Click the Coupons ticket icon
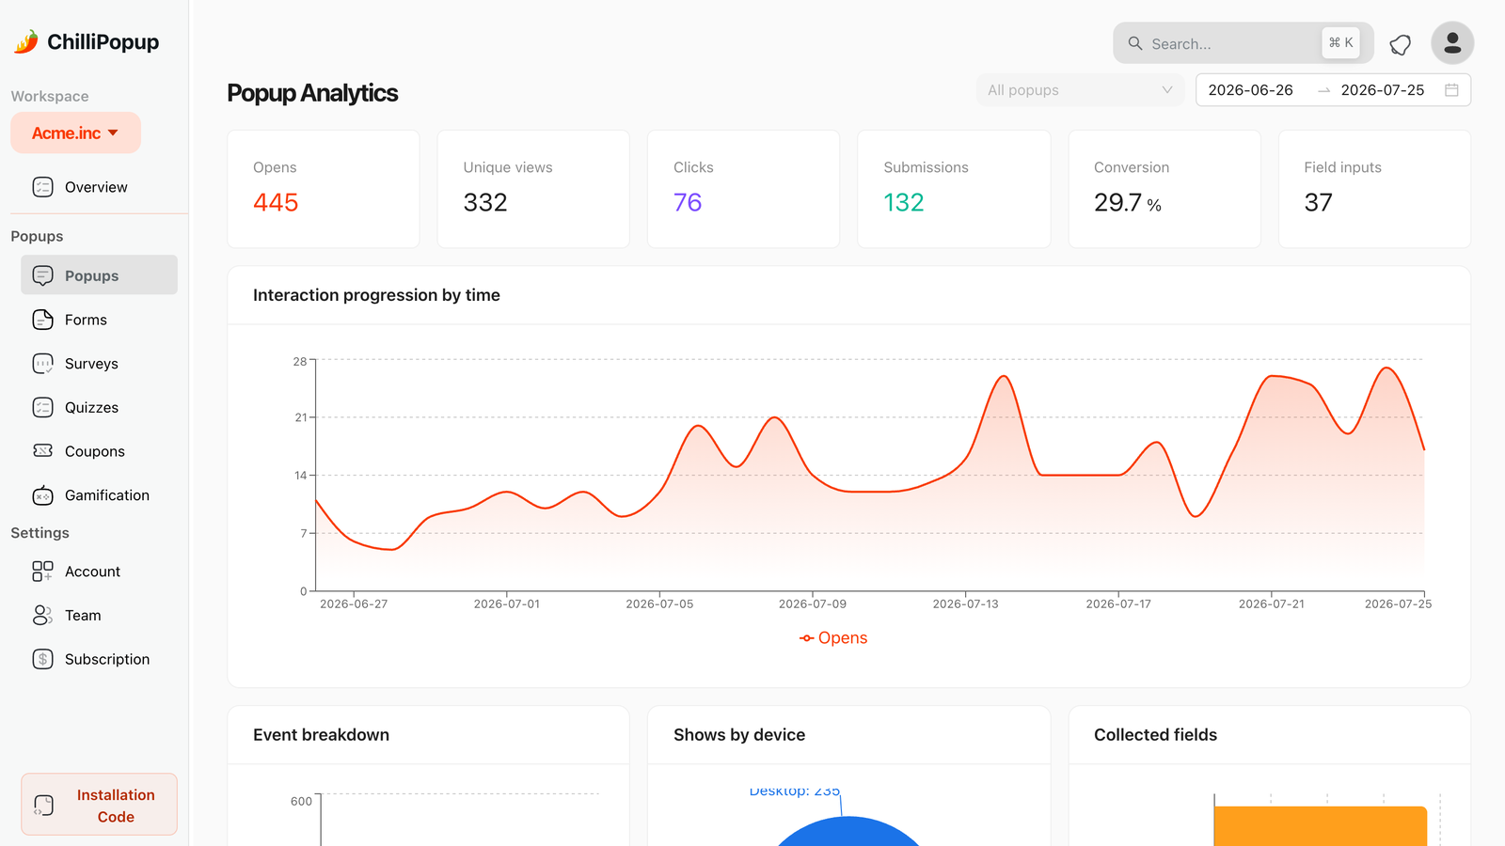This screenshot has width=1505, height=846. 43,451
